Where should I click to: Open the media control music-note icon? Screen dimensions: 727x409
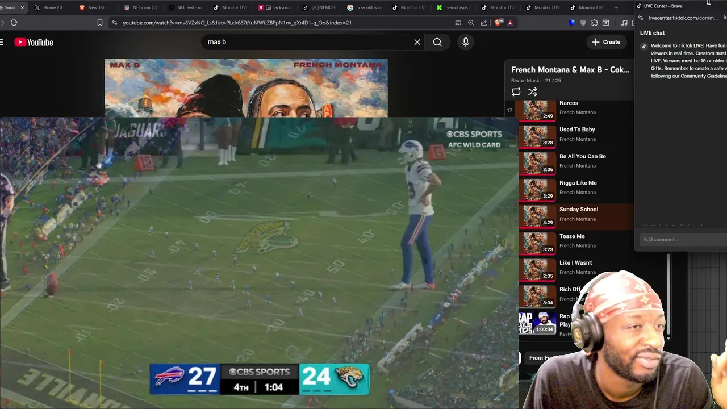pos(624,23)
